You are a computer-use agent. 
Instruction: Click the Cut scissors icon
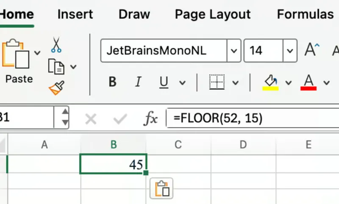tap(56, 44)
